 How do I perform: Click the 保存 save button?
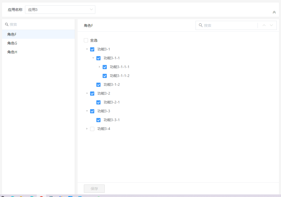(94, 189)
